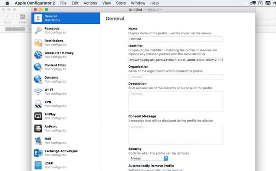Open the View menu

107,3
